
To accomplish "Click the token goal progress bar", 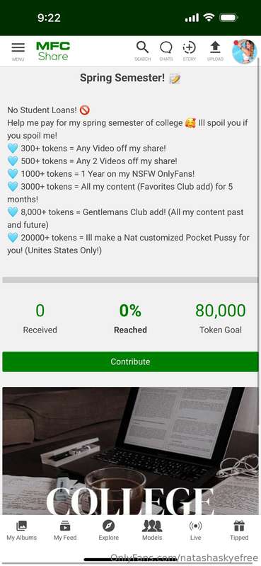I will (x=130, y=280).
